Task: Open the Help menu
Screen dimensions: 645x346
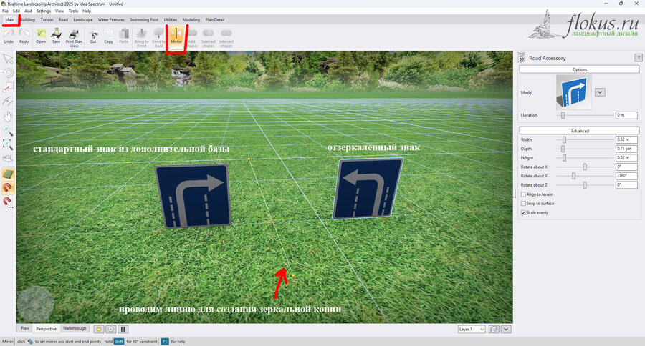Action: 87,11
